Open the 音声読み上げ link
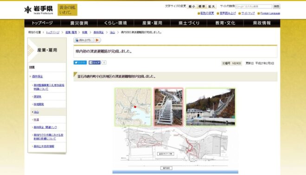Image resolution: width=306 pixels, height=175 pixels. pos(228,13)
